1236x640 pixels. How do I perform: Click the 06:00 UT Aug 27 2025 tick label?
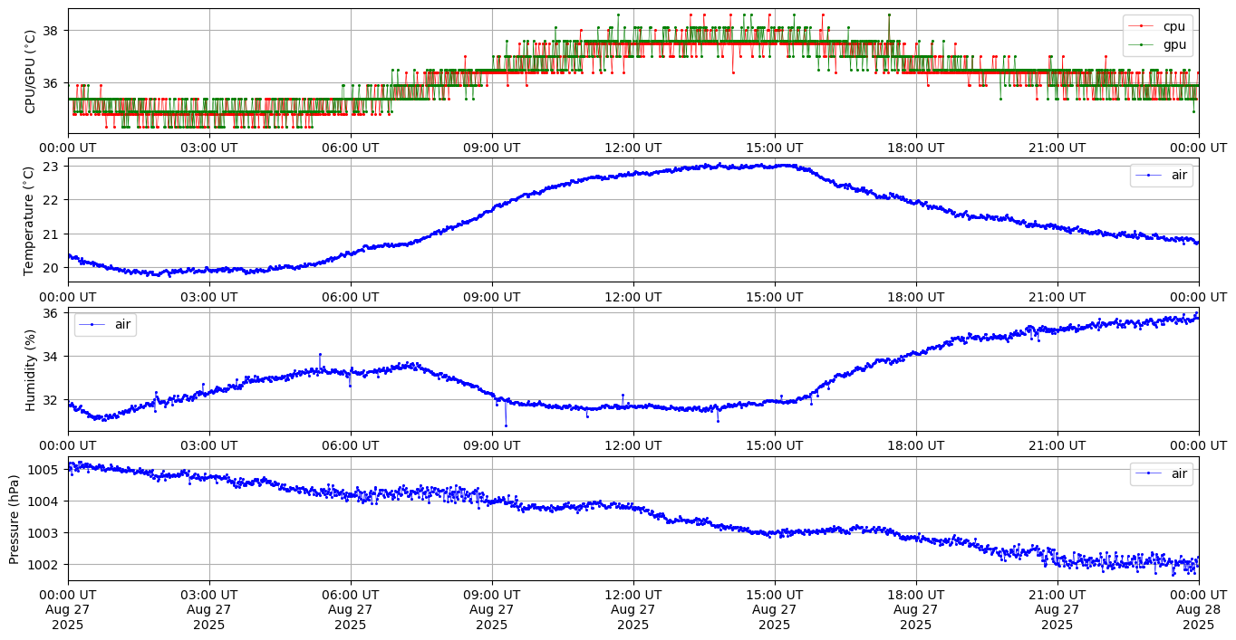pos(350,611)
